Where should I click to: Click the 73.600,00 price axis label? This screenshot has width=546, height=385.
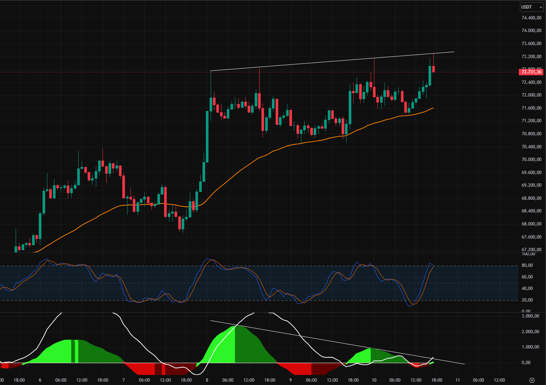coord(531,44)
